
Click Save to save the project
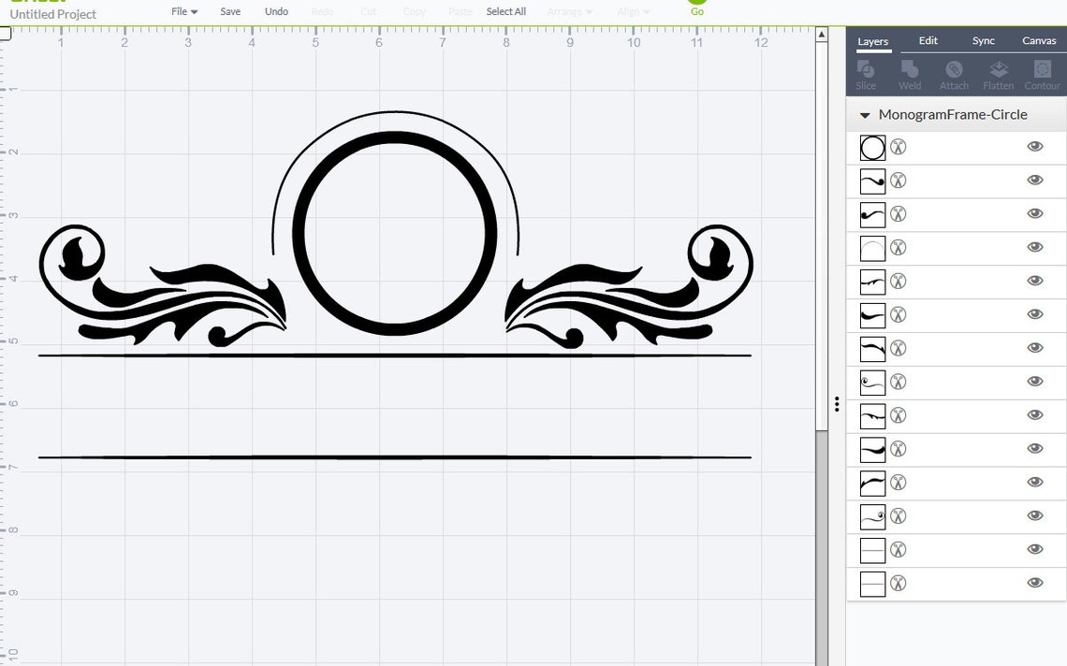[x=230, y=11]
